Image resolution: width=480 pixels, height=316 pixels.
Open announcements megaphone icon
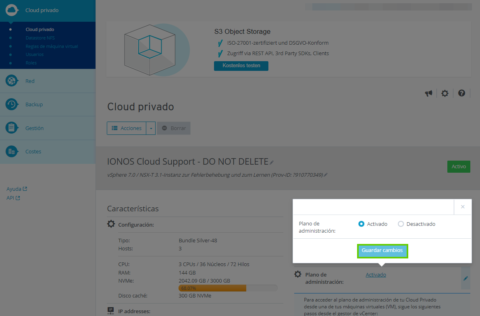pyautogui.click(x=428, y=93)
